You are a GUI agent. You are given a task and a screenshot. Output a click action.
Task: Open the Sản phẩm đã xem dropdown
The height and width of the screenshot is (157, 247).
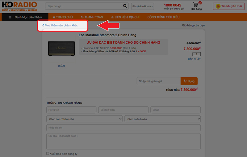pos(143,6)
